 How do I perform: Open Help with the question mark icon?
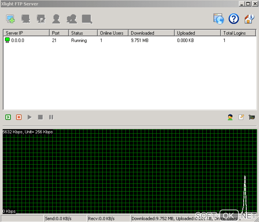[234, 19]
